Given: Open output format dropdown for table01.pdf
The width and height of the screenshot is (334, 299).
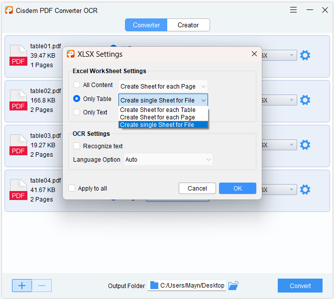Looking at the screenshot, I should pyautogui.click(x=279, y=55).
